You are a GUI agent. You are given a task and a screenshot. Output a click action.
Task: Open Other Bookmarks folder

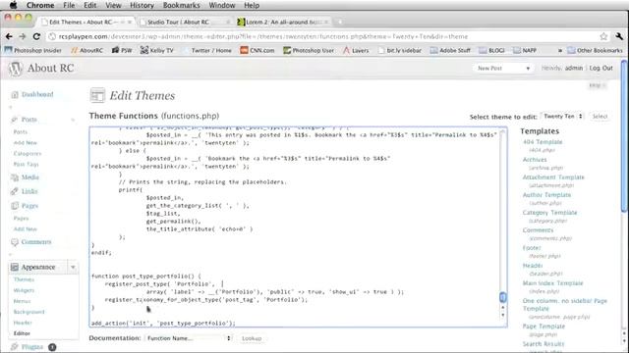595,50
